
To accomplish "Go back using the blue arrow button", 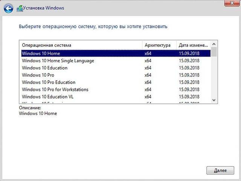I will [8, 8].
